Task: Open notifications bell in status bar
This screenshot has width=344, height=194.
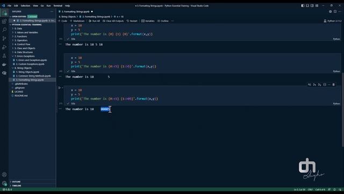Action: (x=334, y=189)
